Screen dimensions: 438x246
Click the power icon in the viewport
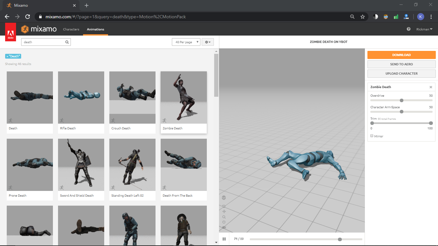pos(224,222)
